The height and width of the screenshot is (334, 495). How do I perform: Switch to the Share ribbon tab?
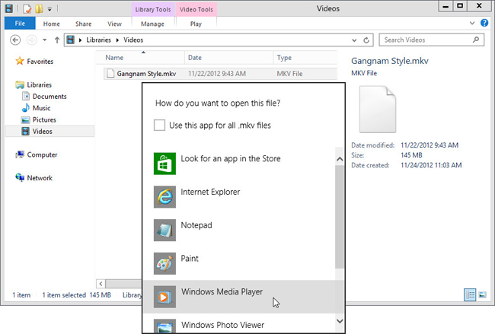[x=83, y=24]
